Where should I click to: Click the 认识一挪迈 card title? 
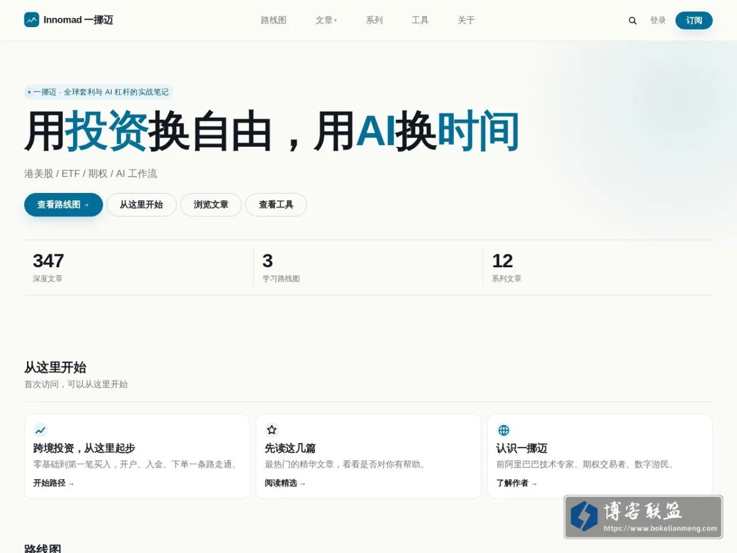pos(521,448)
